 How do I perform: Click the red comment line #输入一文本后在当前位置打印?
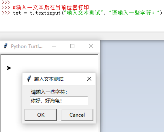point(51,8)
